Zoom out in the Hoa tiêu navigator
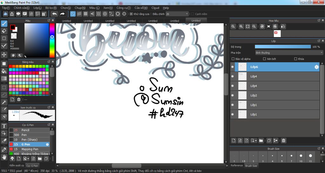Screen dimensions: 325x173 pos(254,27)
